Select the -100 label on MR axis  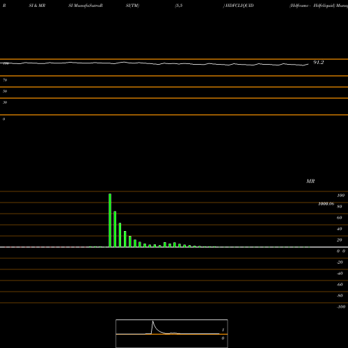(341, 307)
